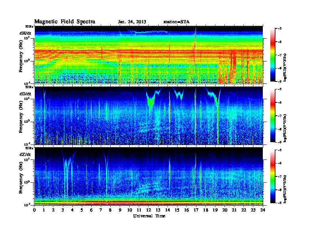The width and height of the screenshot is (313, 241).
Task: Click the "-6" value on dD/dt color scale
Action: click(x=279, y=102)
